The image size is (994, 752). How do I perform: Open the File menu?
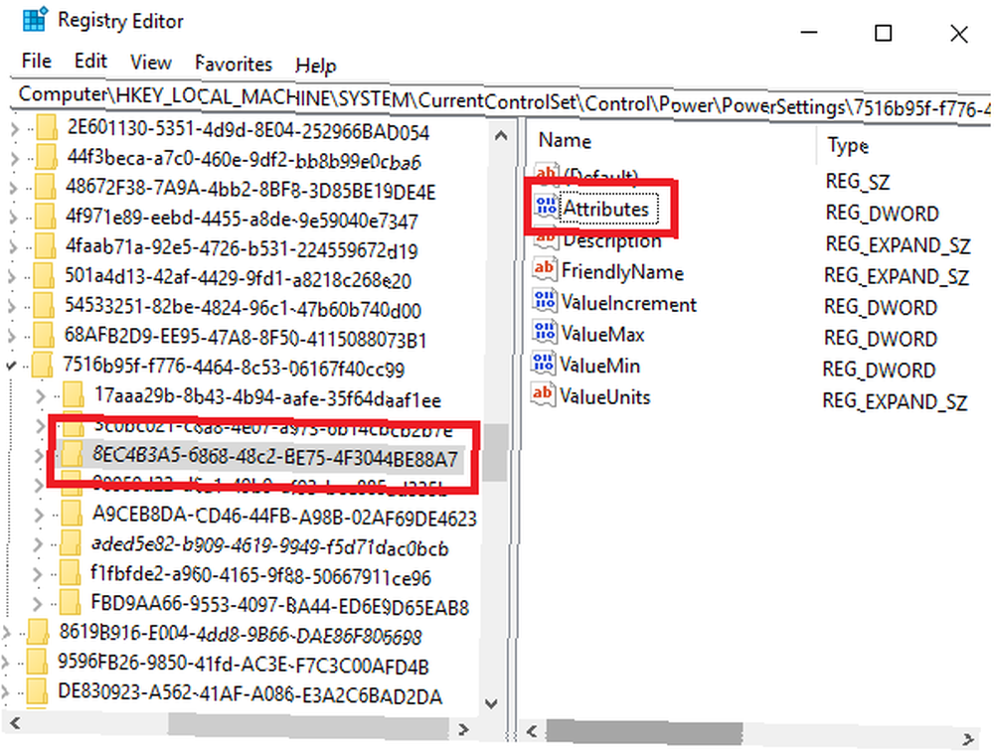tap(36, 61)
